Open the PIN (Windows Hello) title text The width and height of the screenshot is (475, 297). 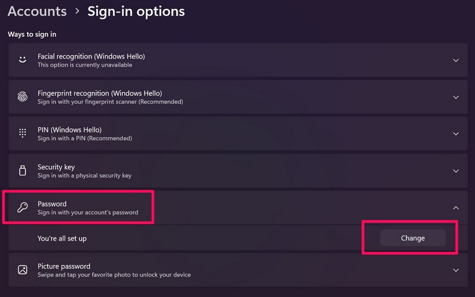click(69, 130)
